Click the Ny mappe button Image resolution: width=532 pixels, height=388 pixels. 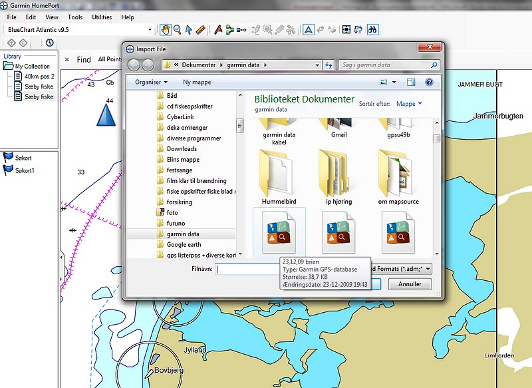(x=197, y=82)
